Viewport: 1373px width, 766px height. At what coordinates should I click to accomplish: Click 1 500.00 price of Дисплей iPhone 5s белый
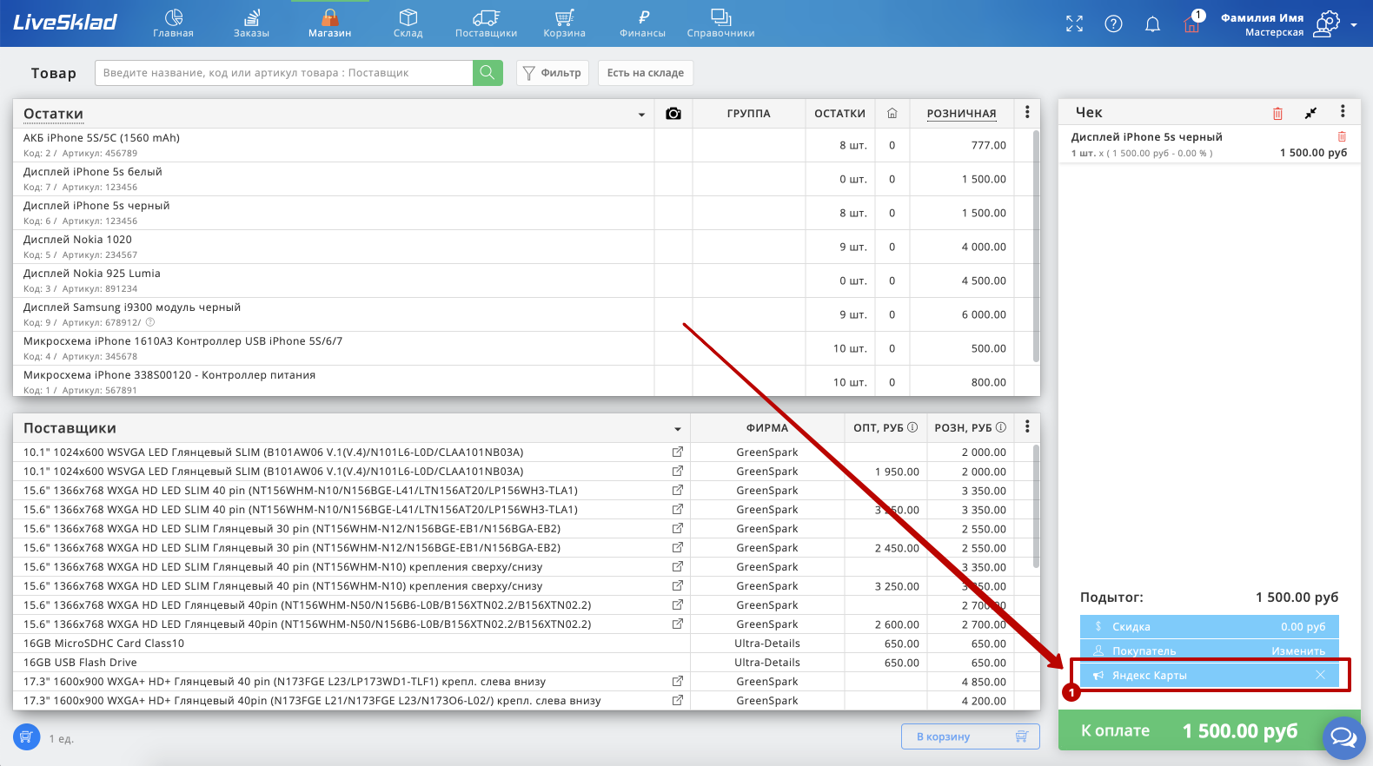[984, 179]
